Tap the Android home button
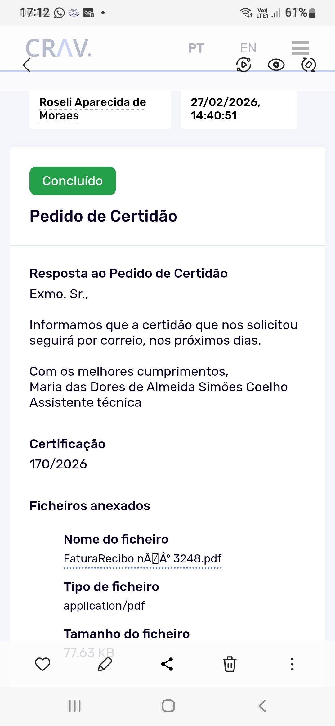Screen dimensions: 335x726 pos(168,706)
